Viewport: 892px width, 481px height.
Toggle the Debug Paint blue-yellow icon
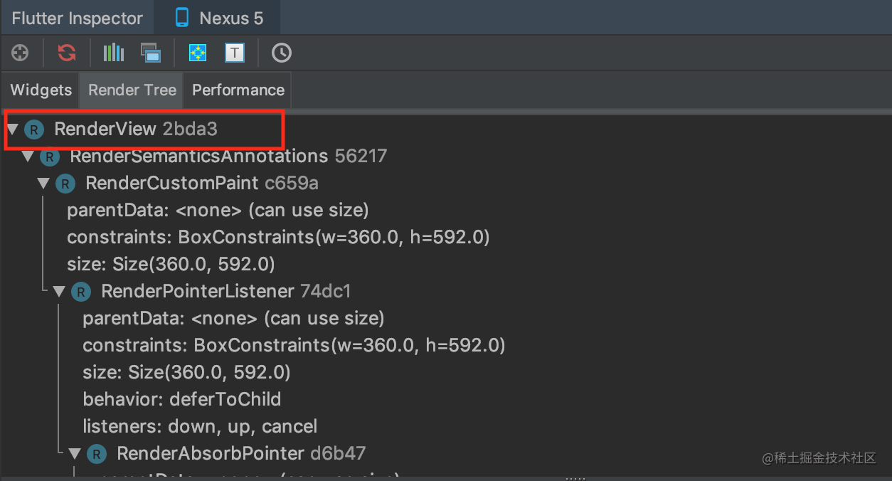click(x=198, y=53)
